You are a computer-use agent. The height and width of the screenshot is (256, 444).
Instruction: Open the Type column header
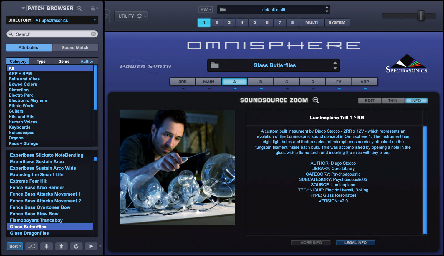click(41, 61)
